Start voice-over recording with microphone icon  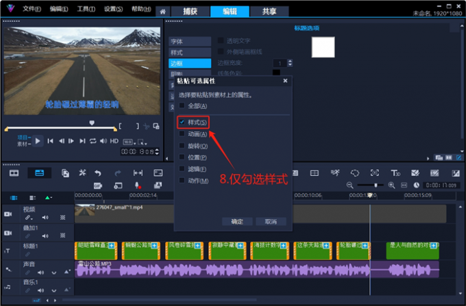pyautogui.click(x=138, y=186)
